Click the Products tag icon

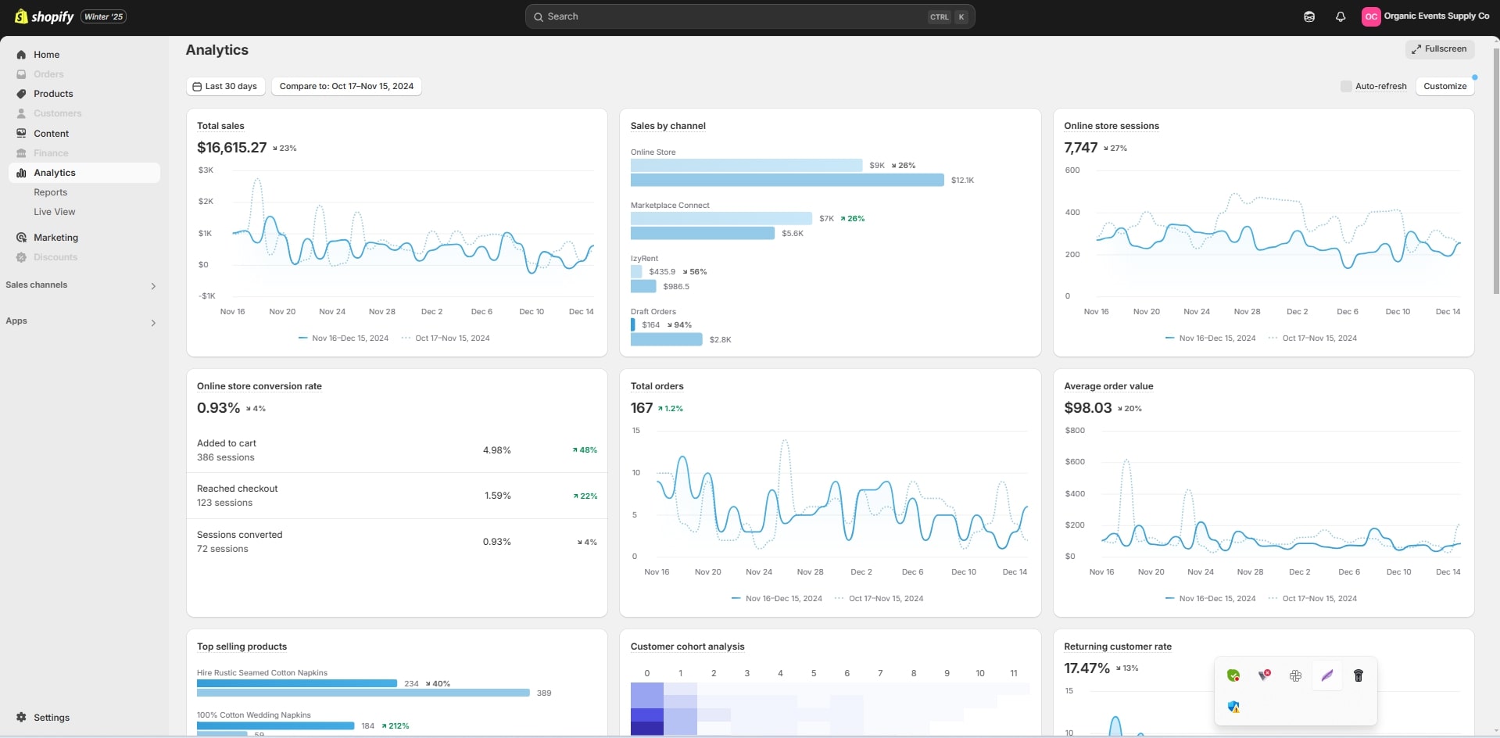tap(21, 94)
